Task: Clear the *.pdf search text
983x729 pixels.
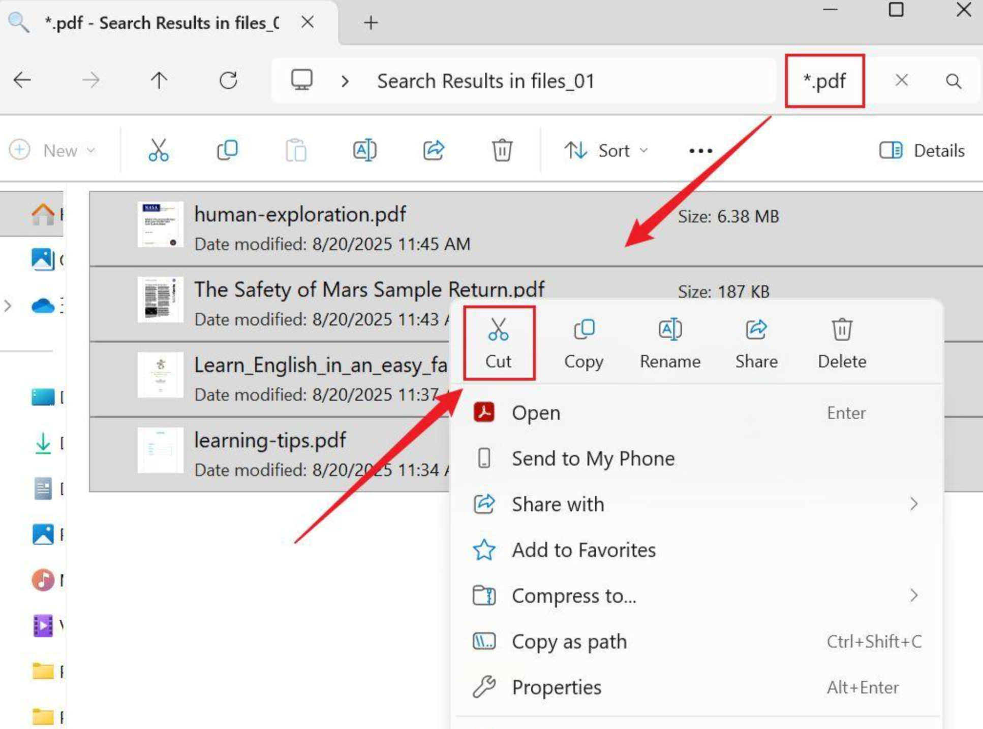Action: [901, 80]
